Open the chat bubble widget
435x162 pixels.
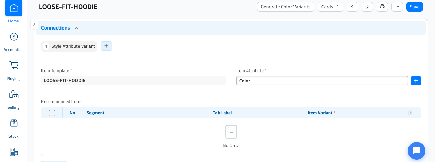pyautogui.click(x=417, y=150)
